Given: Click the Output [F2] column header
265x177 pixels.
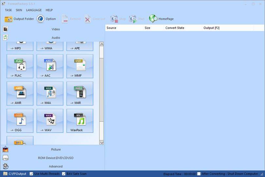Looking at the screenshot, I should pyautogui.click(x=228, y=28).
